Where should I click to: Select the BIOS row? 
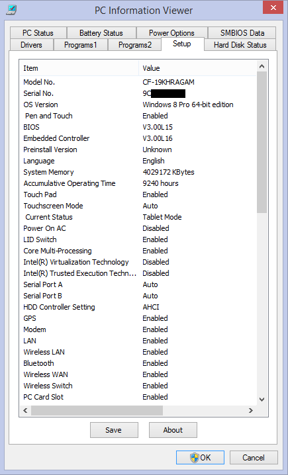pyautogui.click(x=138, y=127)
